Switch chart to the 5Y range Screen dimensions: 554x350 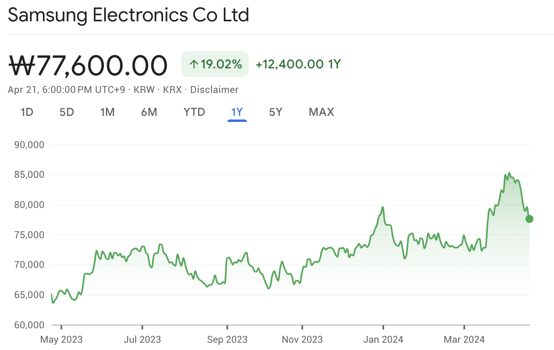click(x=276, y=112)
